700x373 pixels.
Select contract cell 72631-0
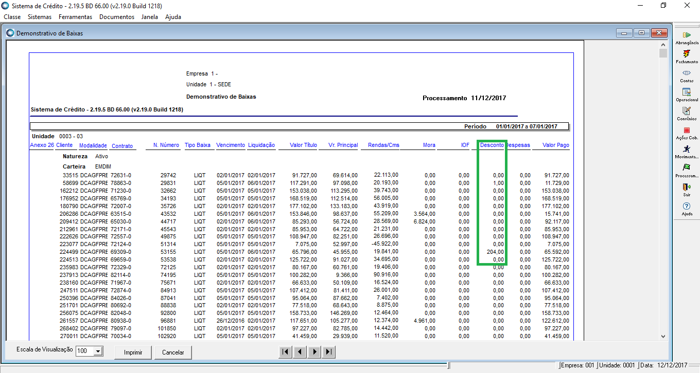tap(121, 175)
